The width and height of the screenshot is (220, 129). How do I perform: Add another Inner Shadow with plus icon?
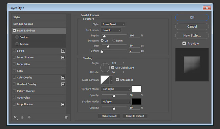(63, 57)
